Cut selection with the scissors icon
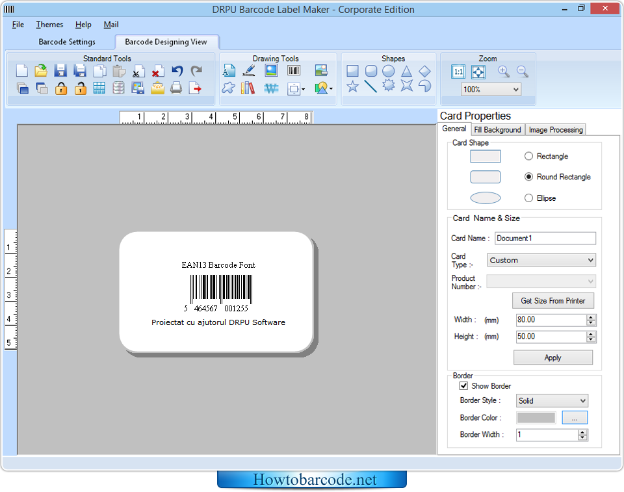 138,71
